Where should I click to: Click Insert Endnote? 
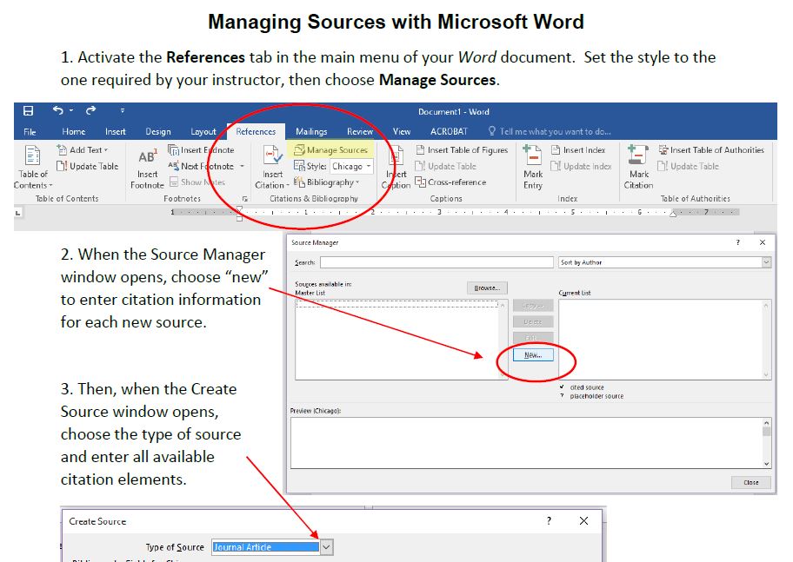201,150
